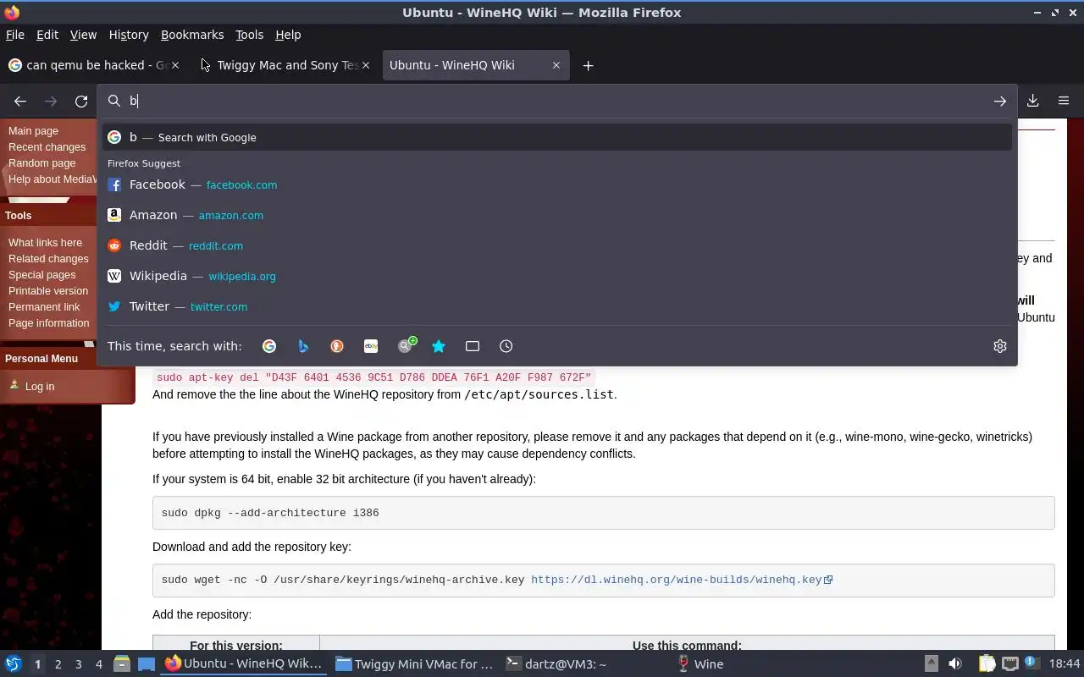Close the 'can qemu be hacked' tab
Screen dimensions: 1084x677
[x=175, y=65]
